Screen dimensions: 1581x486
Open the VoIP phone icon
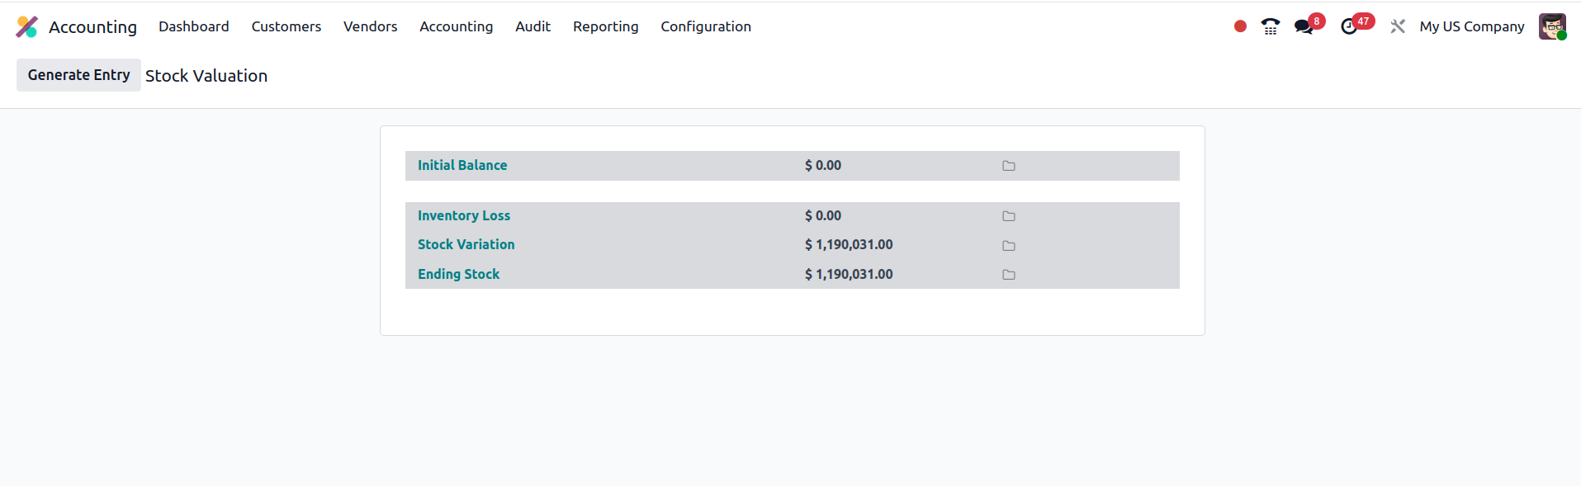pos(1270,26)
